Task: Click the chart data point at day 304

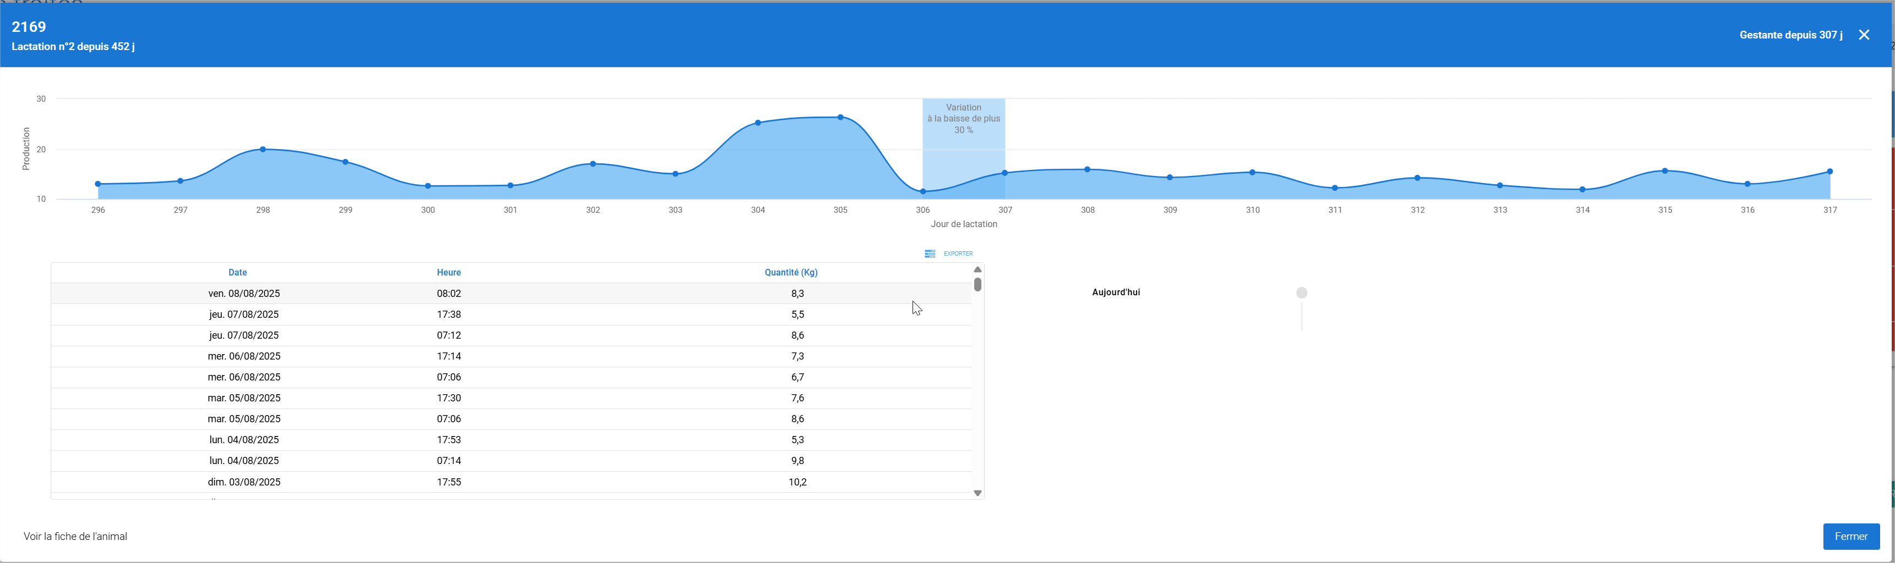Action: coord(758,123)
